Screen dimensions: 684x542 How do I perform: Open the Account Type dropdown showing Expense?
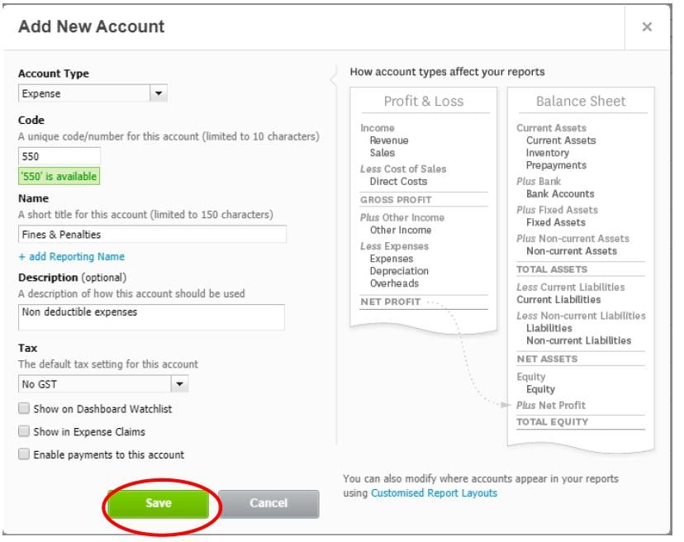point(93,93)
